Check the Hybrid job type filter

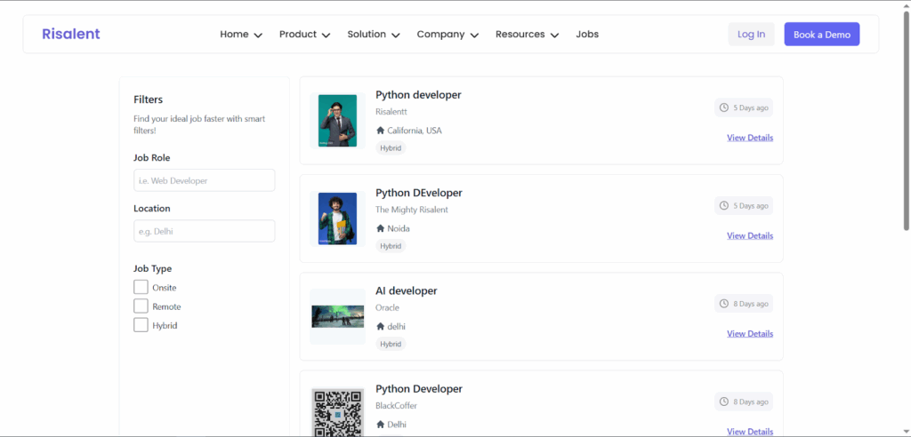point(141,325)
